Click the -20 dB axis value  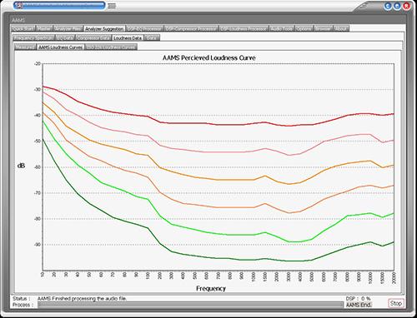(37, 63)
